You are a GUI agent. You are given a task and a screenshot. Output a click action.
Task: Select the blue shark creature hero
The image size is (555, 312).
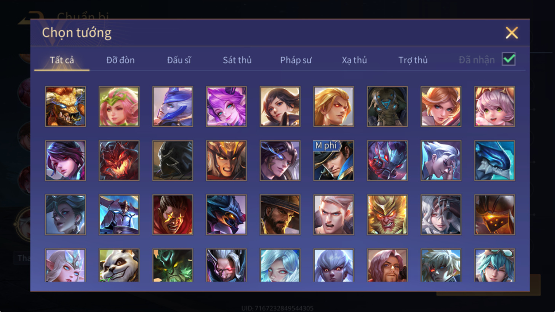click(x=494, y=160)
